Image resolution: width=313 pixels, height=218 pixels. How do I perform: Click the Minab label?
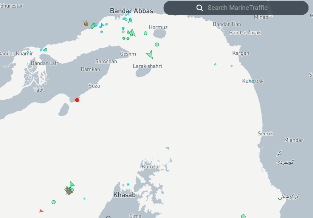261,17
